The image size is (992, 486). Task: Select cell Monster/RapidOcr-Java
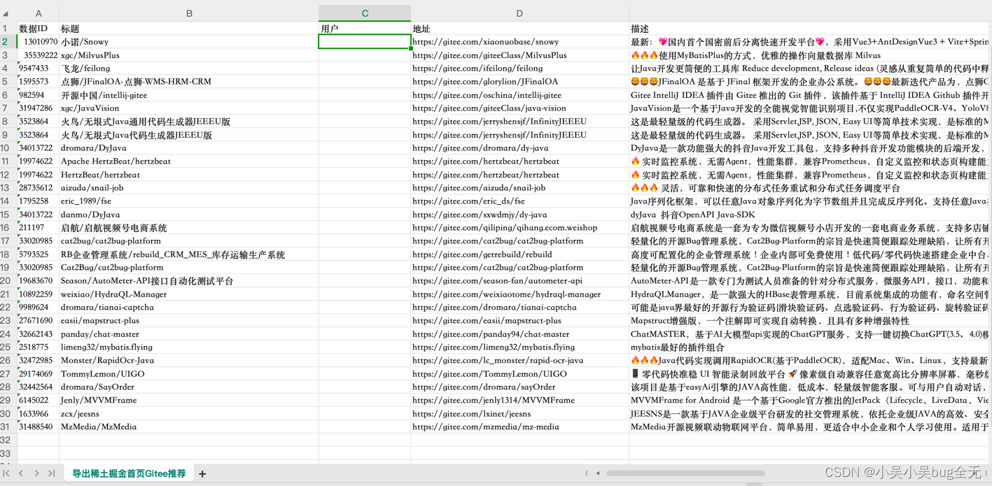click(189, 361)
